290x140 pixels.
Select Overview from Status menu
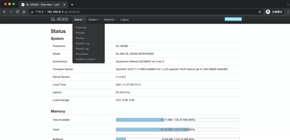pyautogui.click(x=81, y=27)
